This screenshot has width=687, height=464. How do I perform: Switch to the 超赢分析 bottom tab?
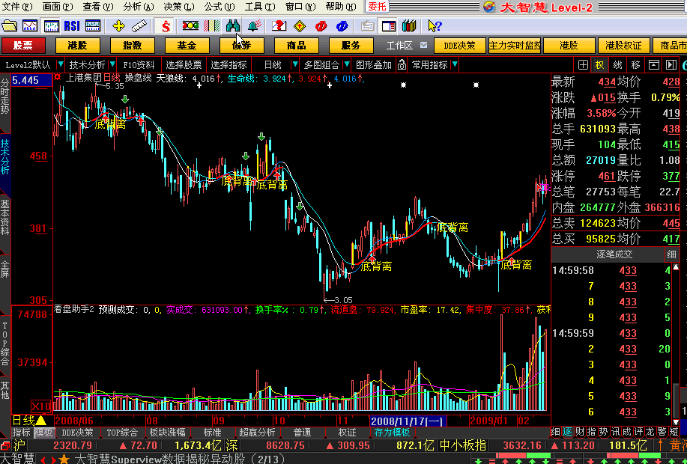pyautogui.click(x=257, y=433)
